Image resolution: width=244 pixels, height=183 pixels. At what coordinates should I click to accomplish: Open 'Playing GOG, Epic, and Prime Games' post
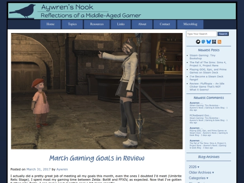pyautogui.click(x=208, y=71)
